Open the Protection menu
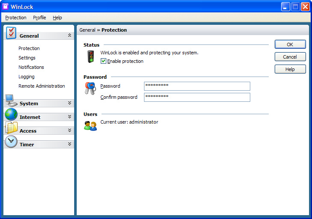This screenshot has height=219, width=312. coord(16,18)
